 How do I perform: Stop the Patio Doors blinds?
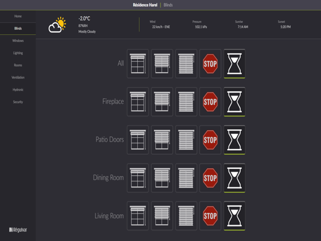[211, 140]
